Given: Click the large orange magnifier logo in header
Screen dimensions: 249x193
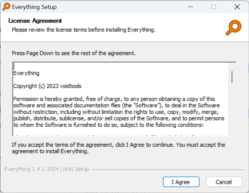Looking at the screenshot, I should coord(233,28).
